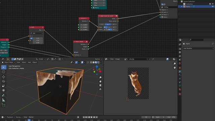Screen dimensions: 215x121
Task: Open the Modifier properties wrench tab
Action: click(180, 72)
